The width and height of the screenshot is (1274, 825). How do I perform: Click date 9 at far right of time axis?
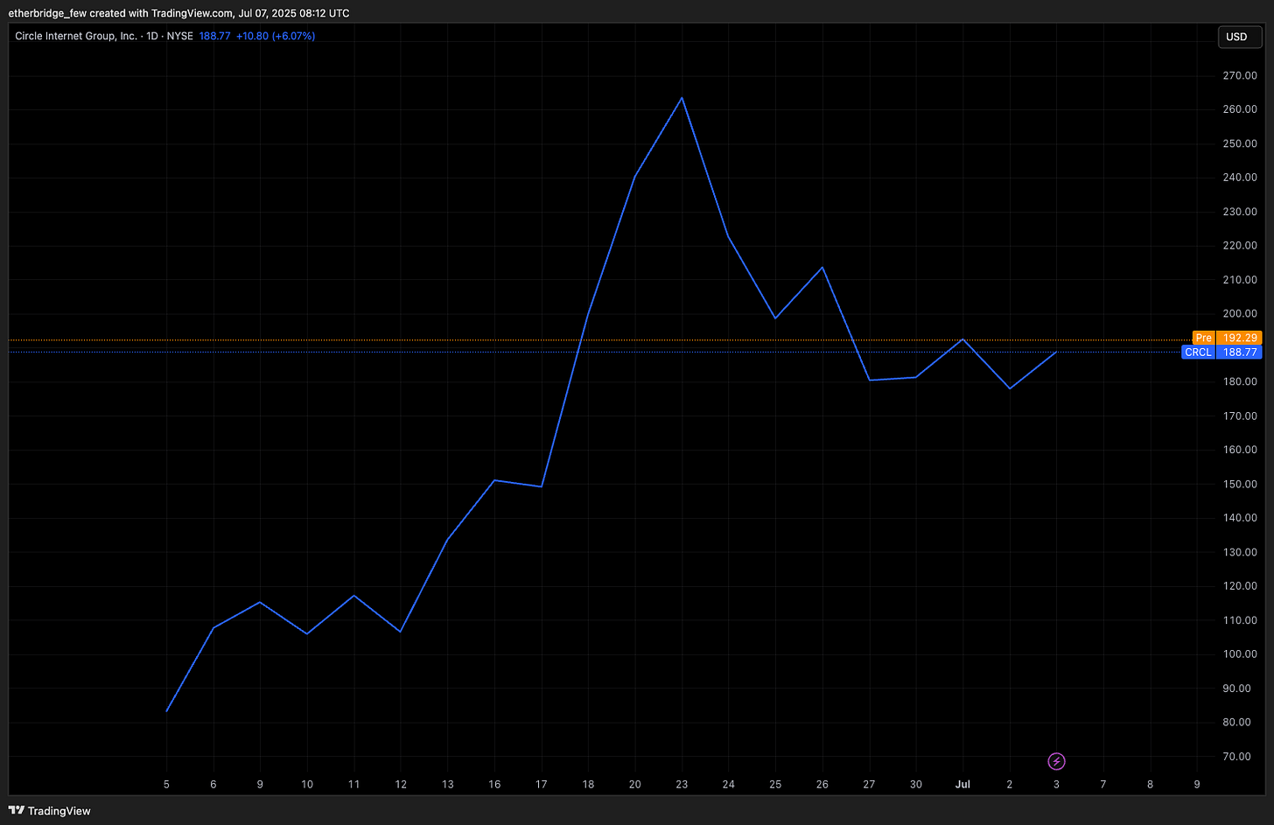[1197, 784]
